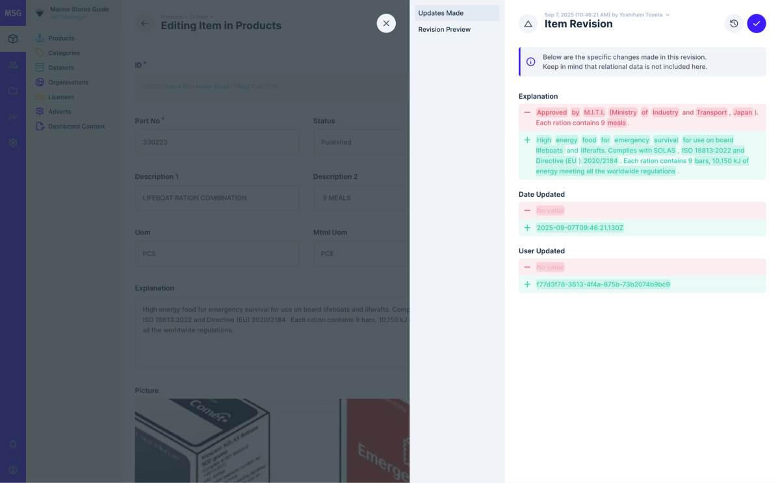
Task: Click the info icon in notice banner
Action: 531,62
